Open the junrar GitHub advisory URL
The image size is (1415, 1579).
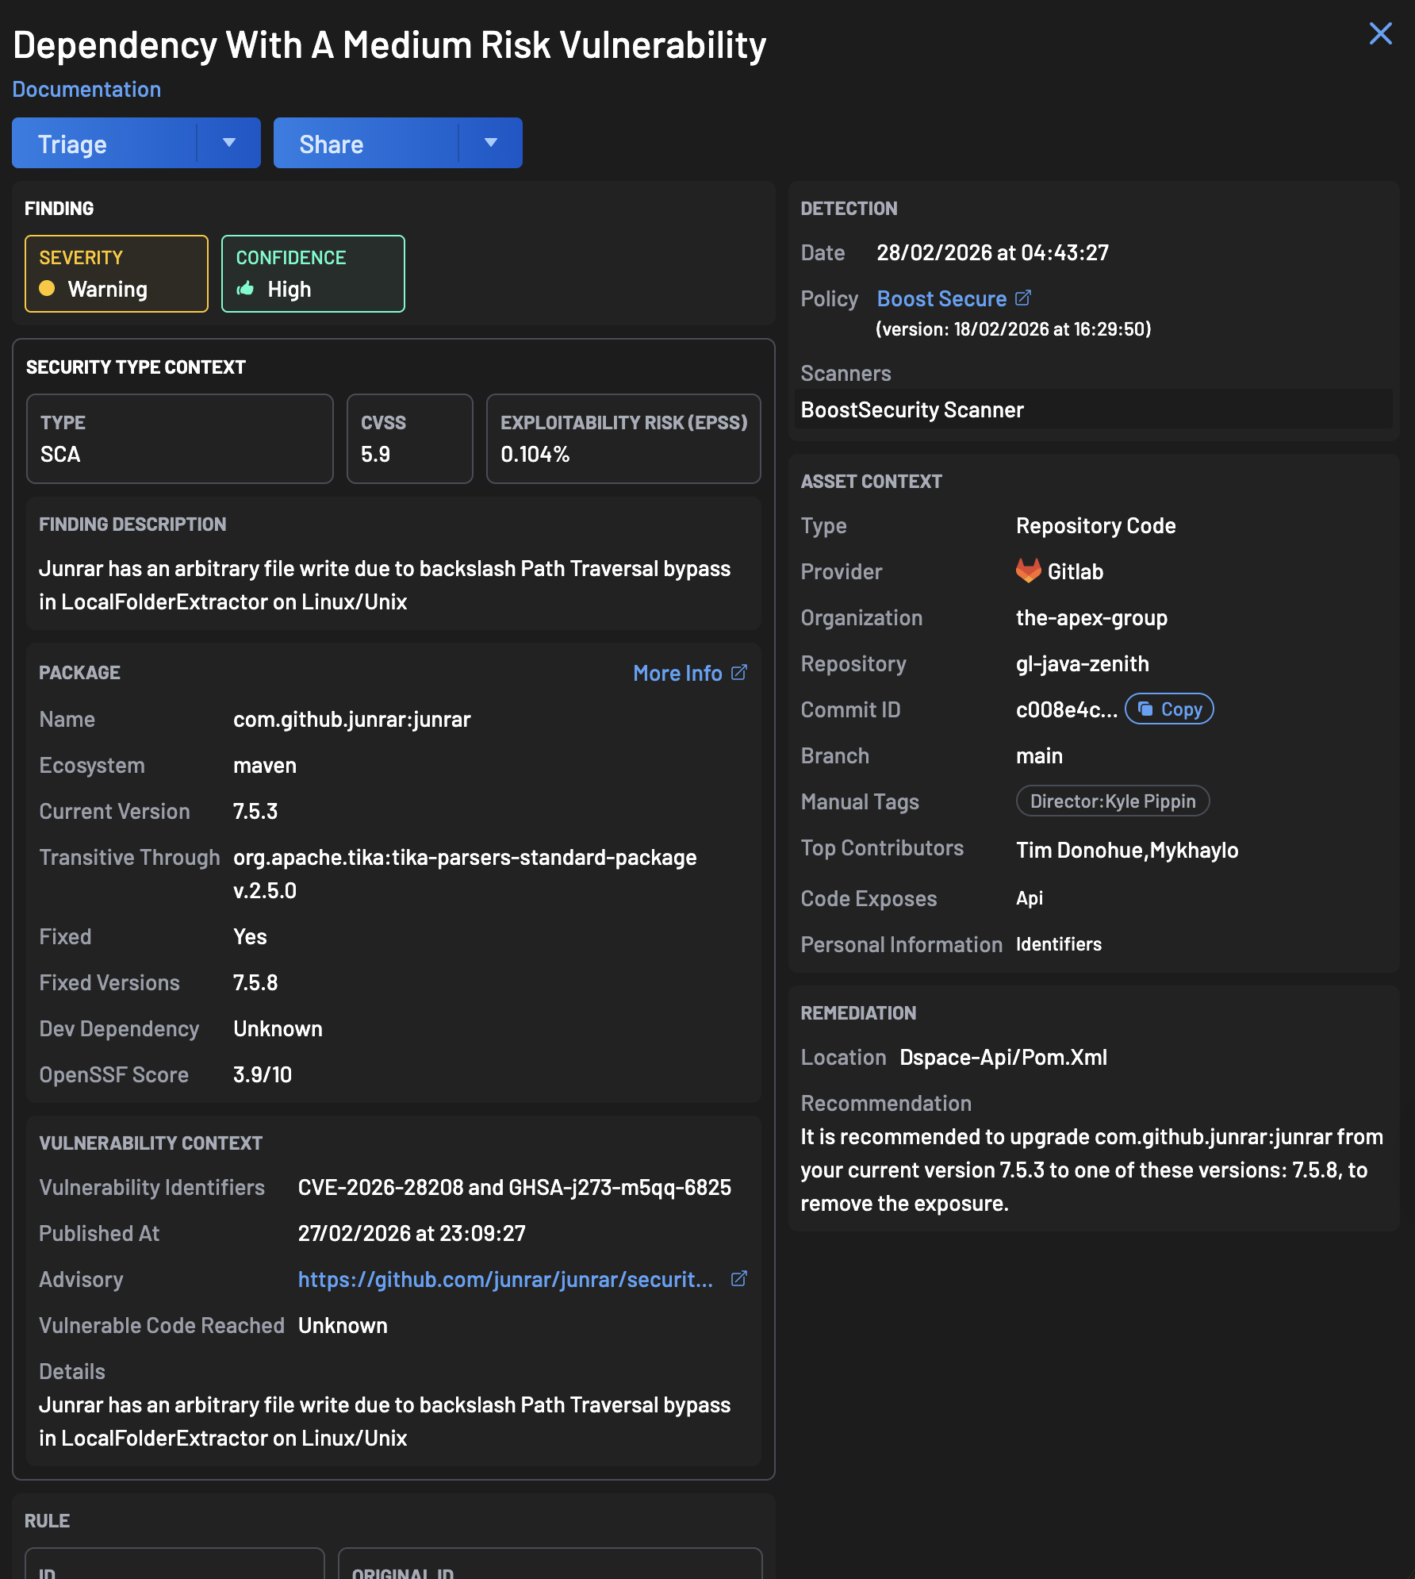tap(505, 1278)
